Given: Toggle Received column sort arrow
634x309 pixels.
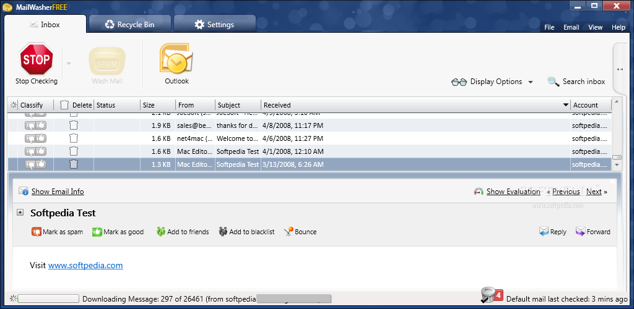Looking at the screenshot, I should 566,105.
